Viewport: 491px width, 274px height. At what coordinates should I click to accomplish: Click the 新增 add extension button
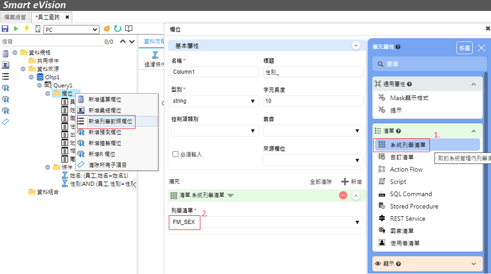[x=351, y=182]
